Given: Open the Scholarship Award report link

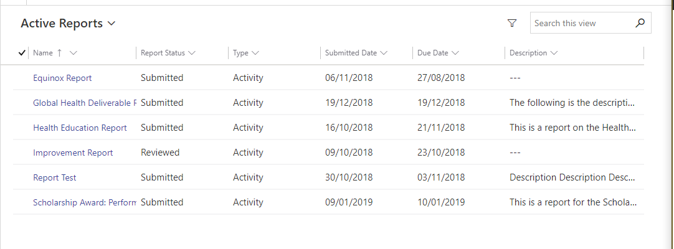Looking at the screenshot, I should 85,203.
